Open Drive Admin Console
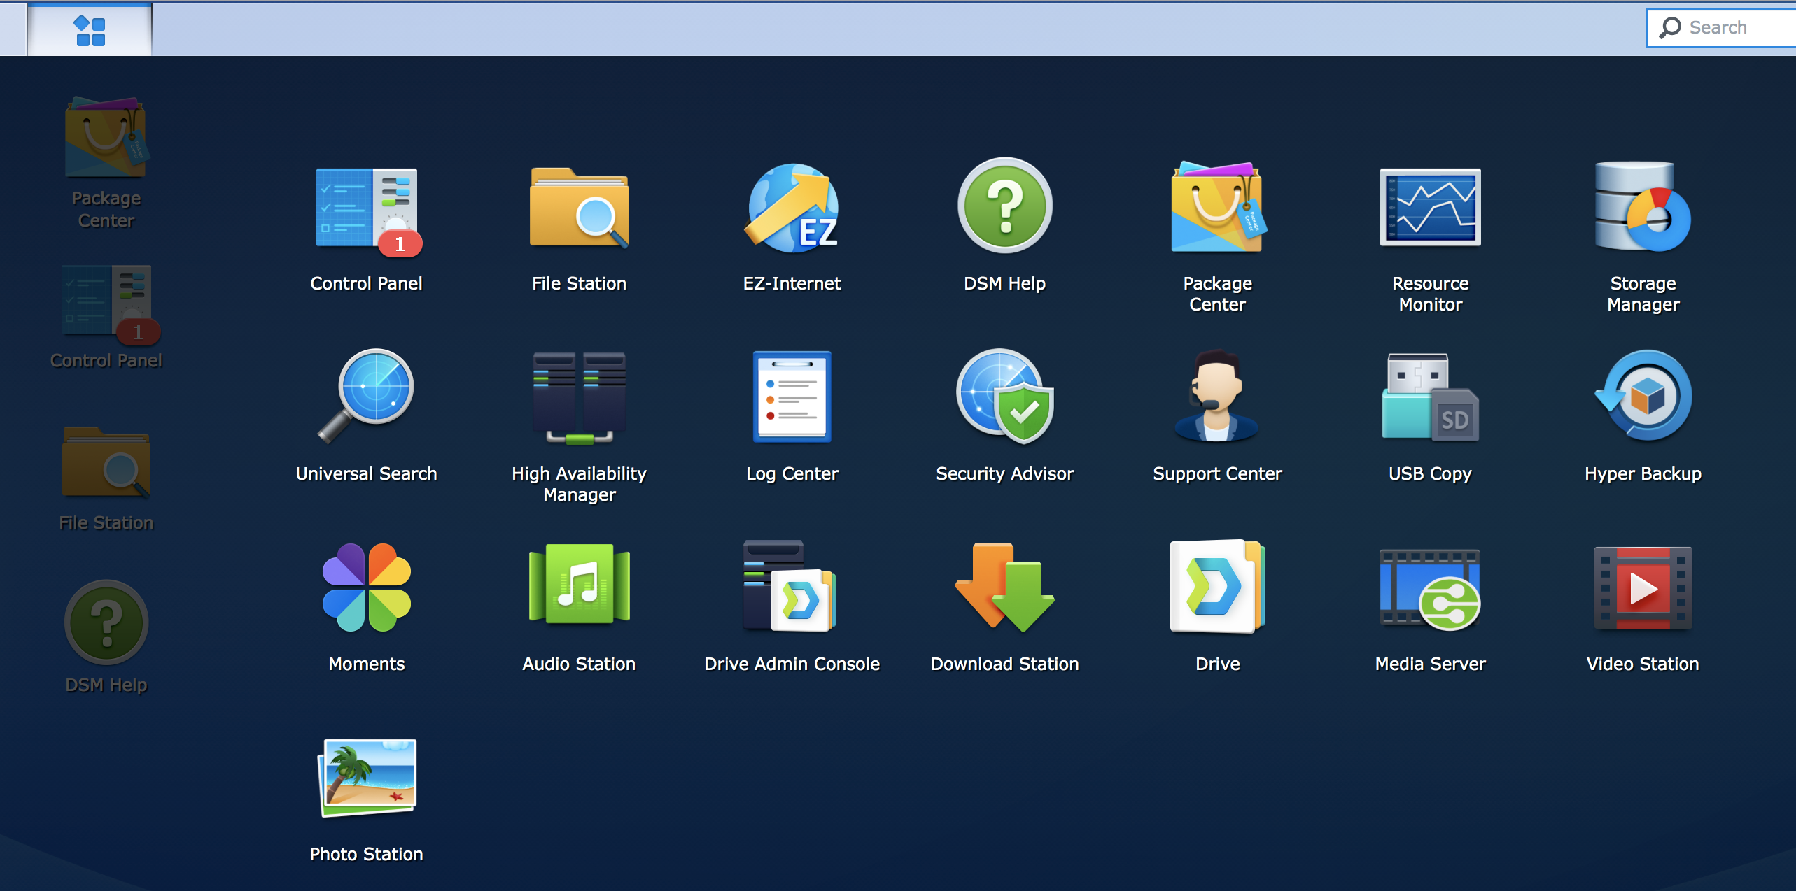Viewport: 1796px width, 891px height. 792,586
